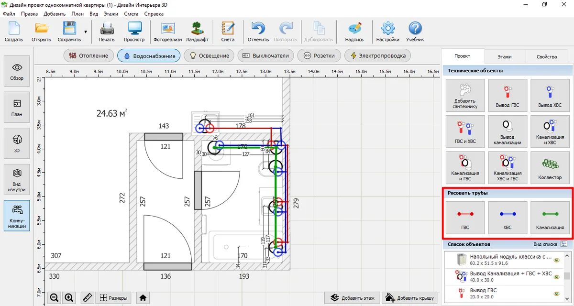
Task: Switch to the Свойства tab
Action: [x=546, y=56]
